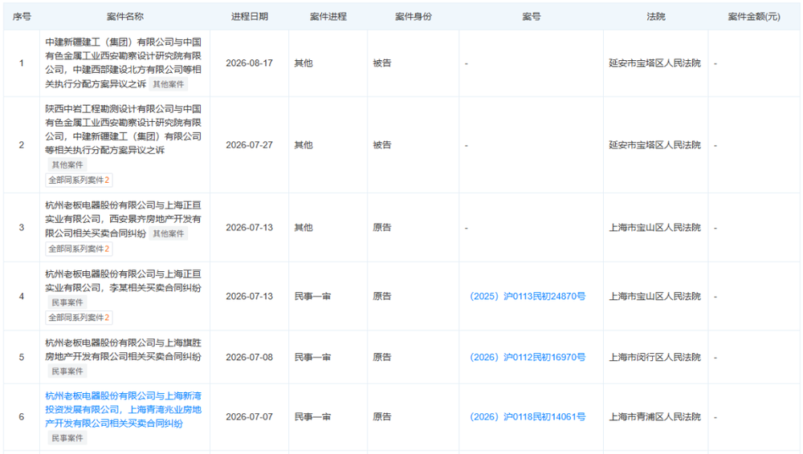Click 上海市宝山区人民法院 in row 4

(654, 296)
